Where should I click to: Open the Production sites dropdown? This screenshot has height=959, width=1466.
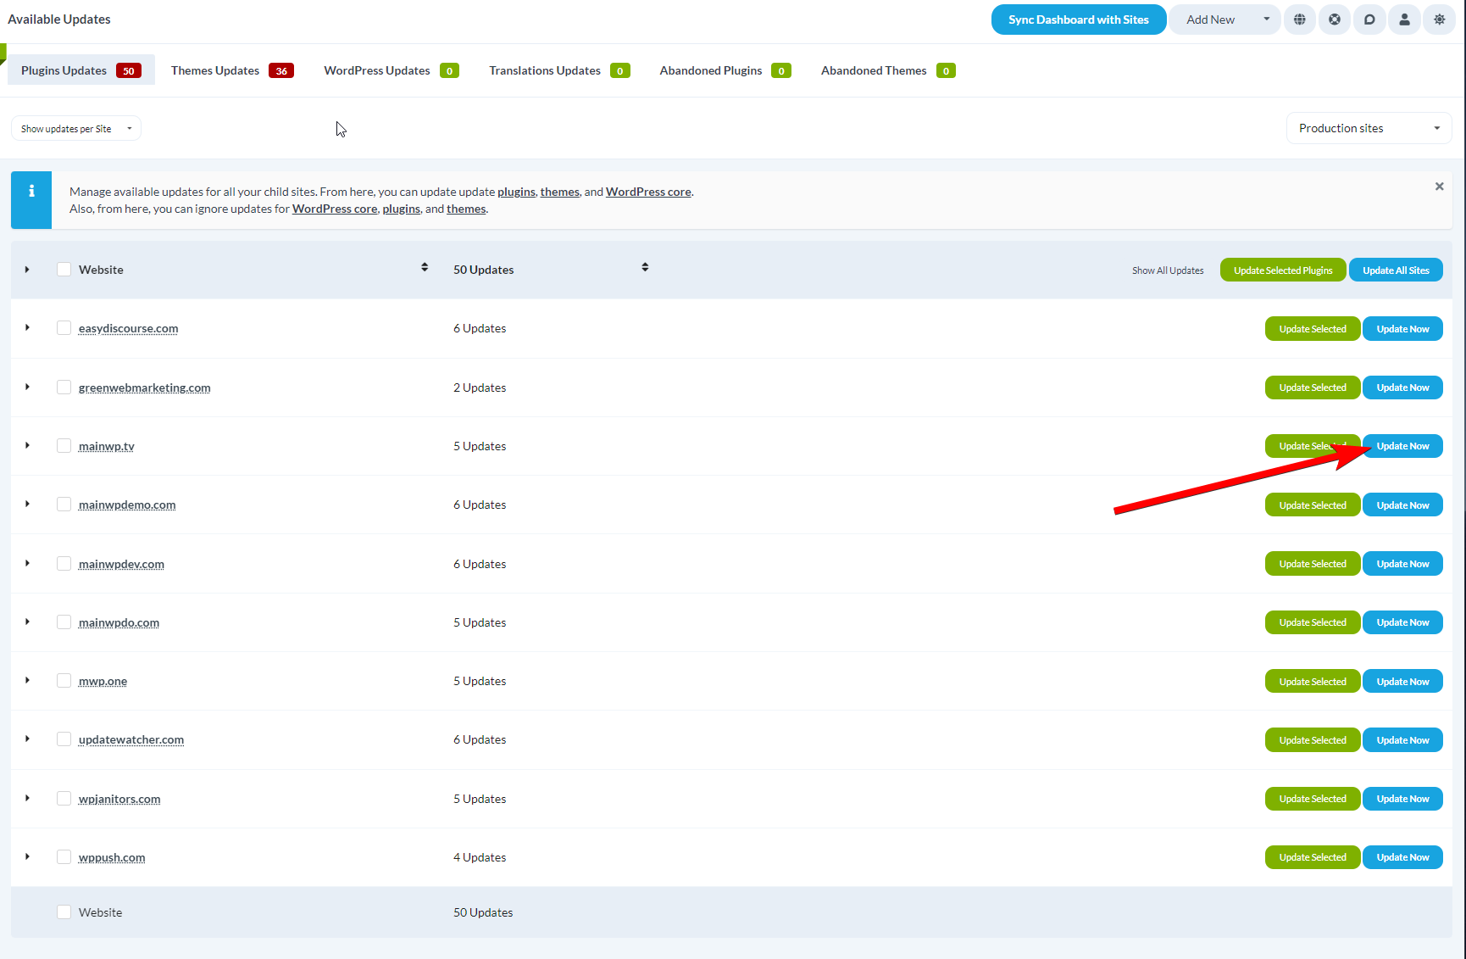pyautogui.click(x=1368, y=128)
